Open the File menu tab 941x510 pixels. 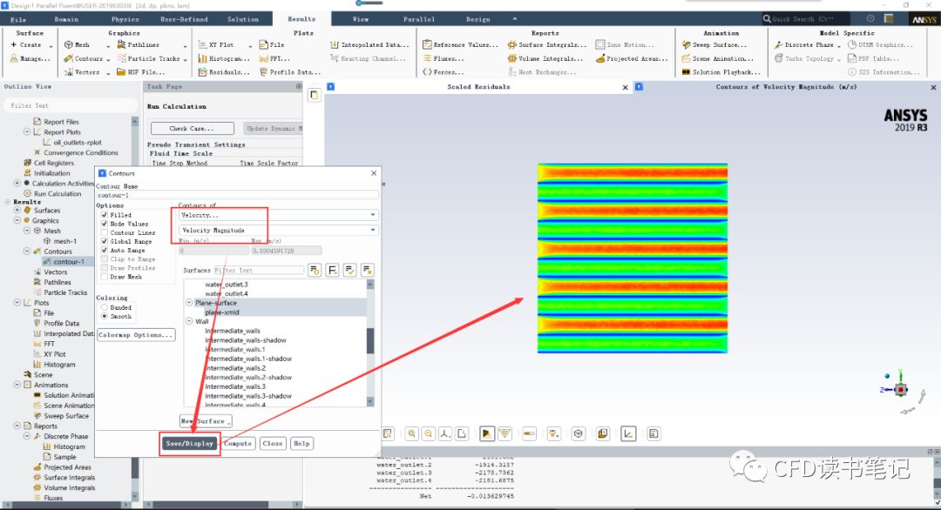[x=18, y=19]
